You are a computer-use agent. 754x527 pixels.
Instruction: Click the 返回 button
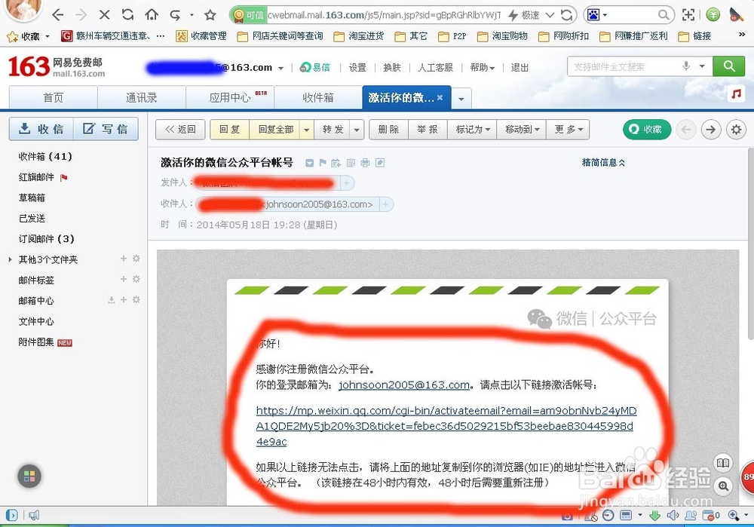pyautogui.click(x=180, y=130)
